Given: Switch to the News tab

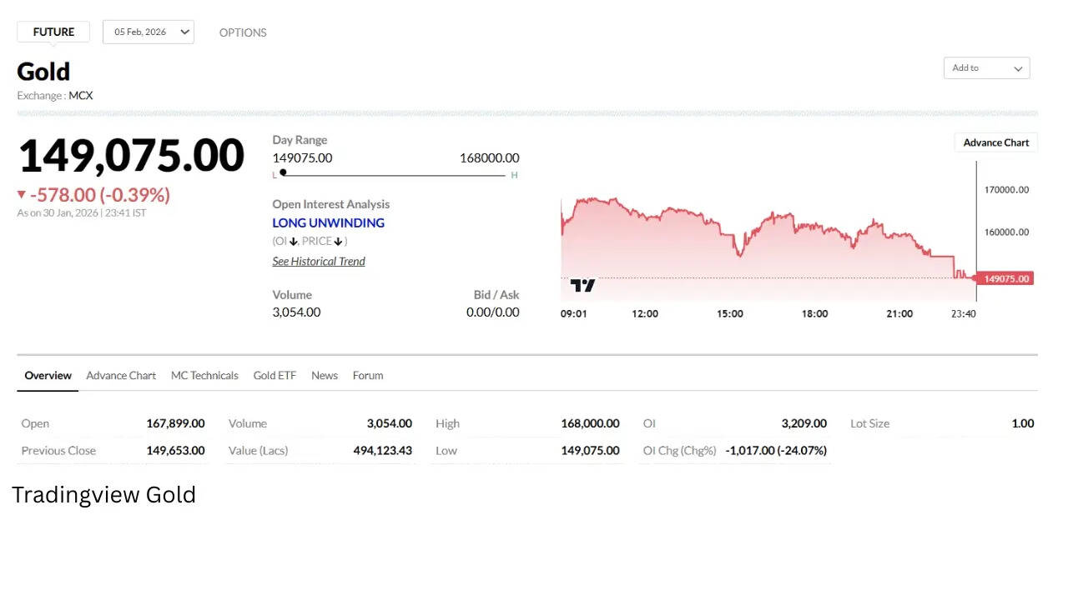Looking at the screenshot, I should pyautogui.click(x=325, y=376).
